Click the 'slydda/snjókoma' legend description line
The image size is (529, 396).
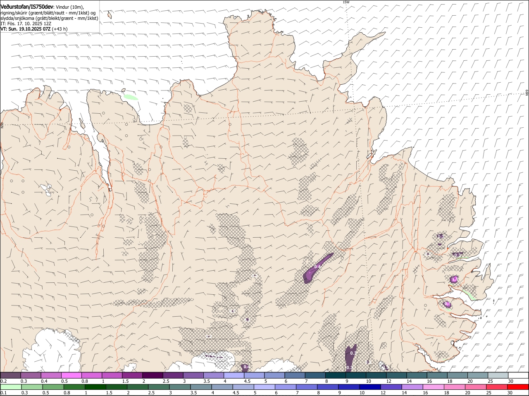coord(49,18)
